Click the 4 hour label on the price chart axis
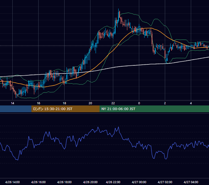The height and width of the screenshot is (185, 209). pyautogui.click(x=191, y=103)
